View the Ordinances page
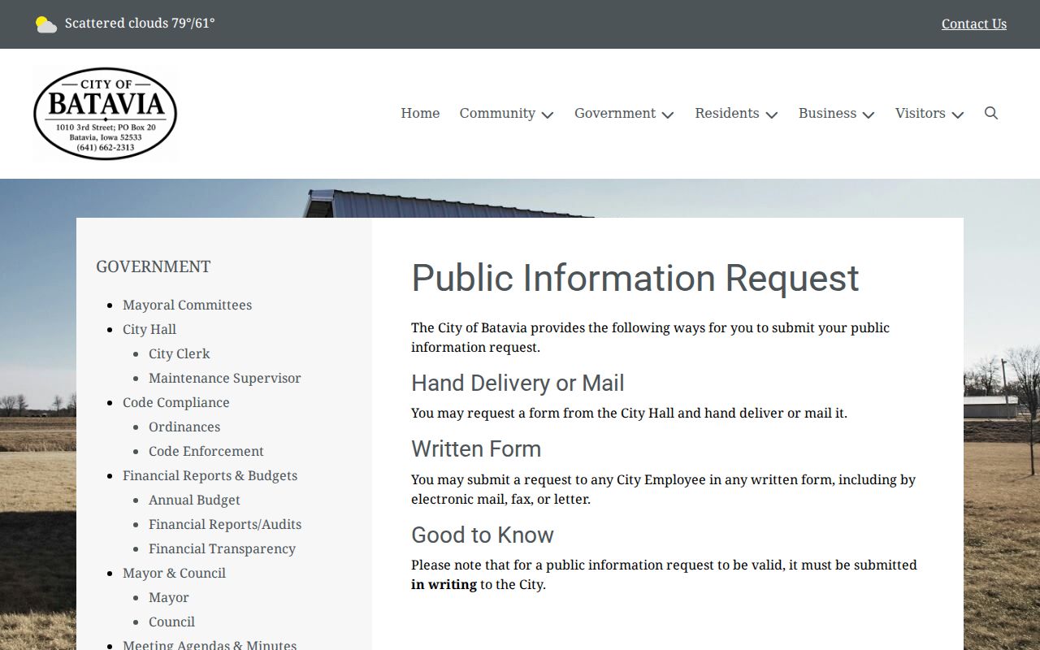The image size is (1040, 650). tap(184, 427)
